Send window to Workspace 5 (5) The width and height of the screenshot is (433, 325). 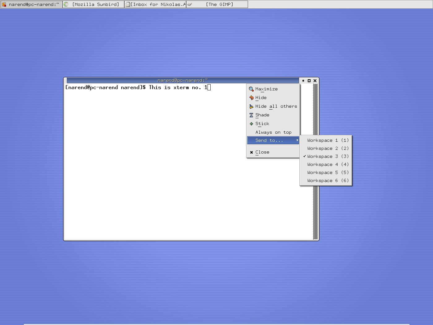click(x=328, y=173)
